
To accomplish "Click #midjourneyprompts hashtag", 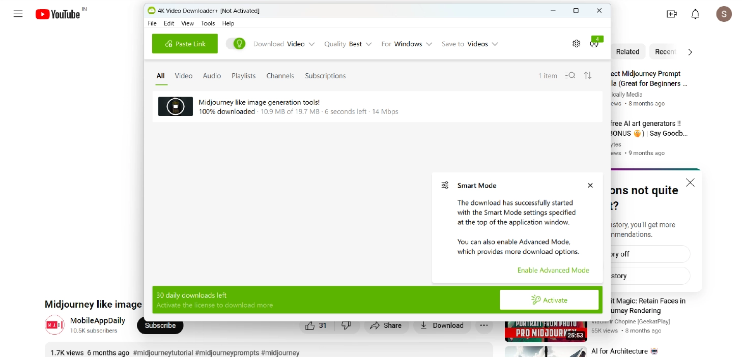I will 227,353.
